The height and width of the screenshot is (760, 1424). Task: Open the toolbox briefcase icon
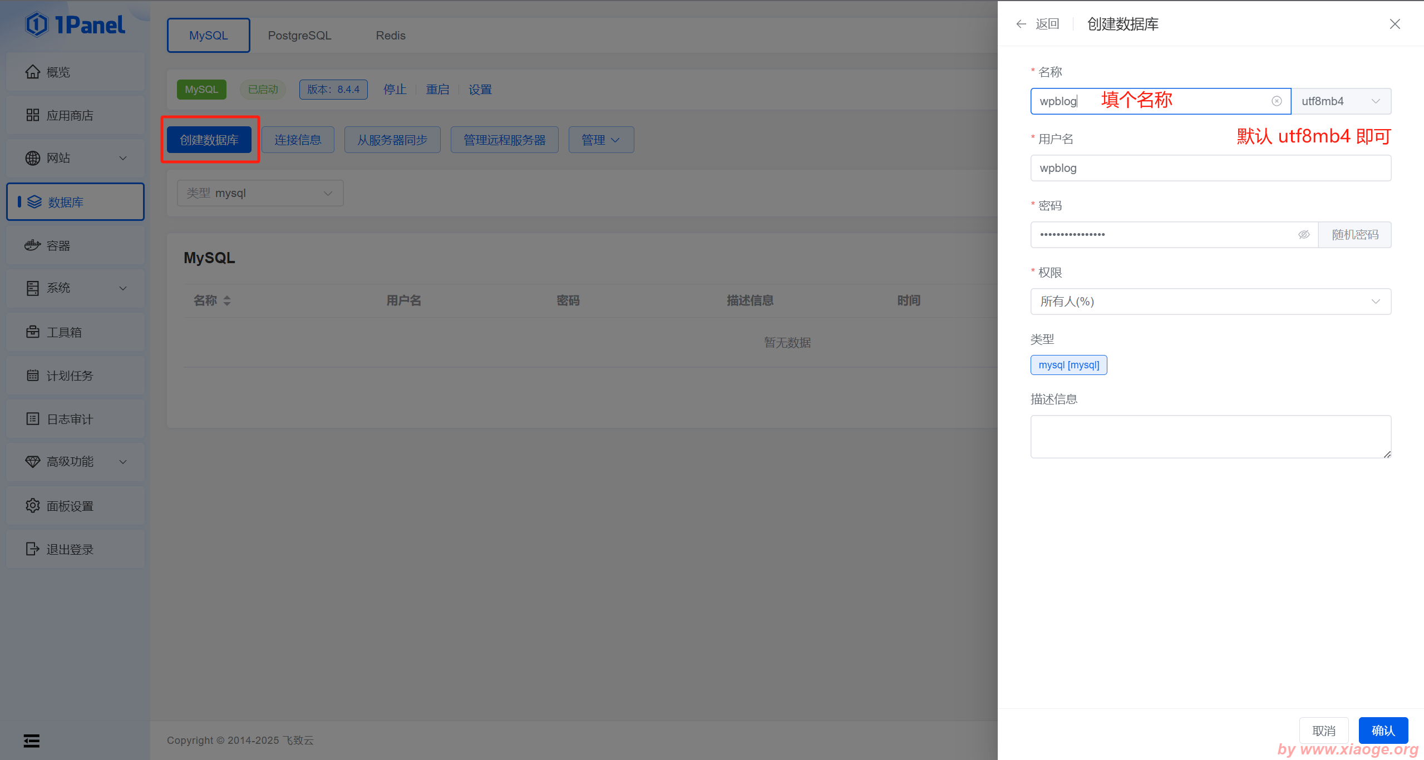tap(33, 332)
